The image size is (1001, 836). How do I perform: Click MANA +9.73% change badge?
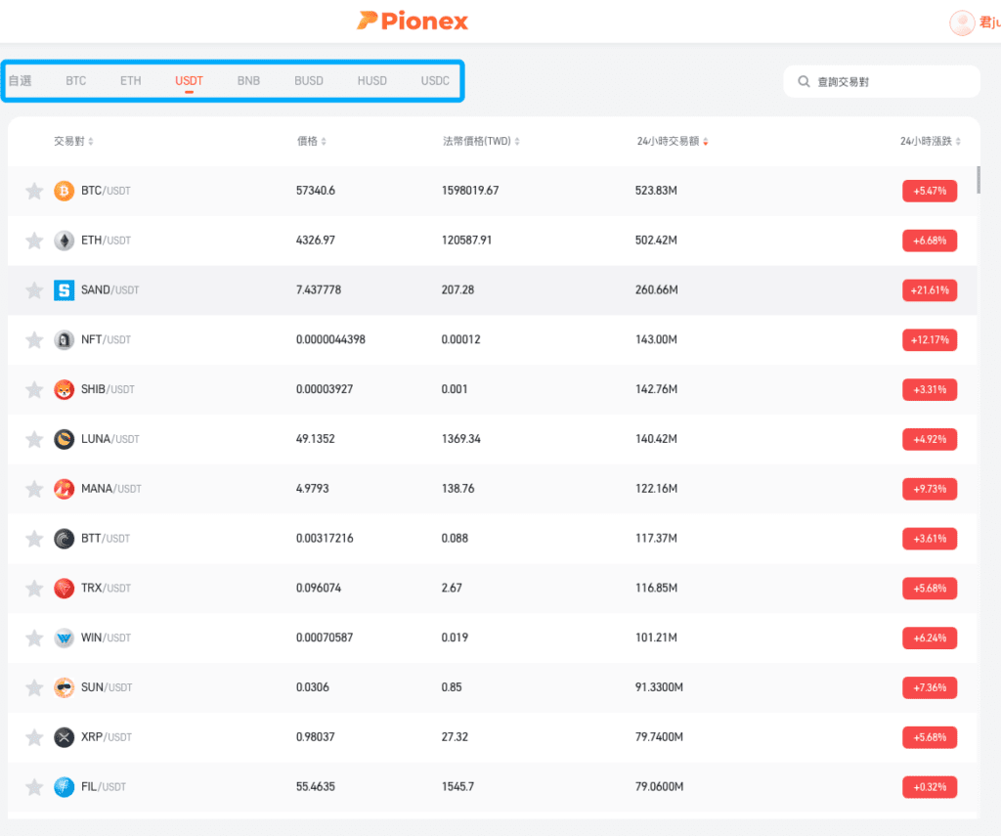(x=930, y=489)
